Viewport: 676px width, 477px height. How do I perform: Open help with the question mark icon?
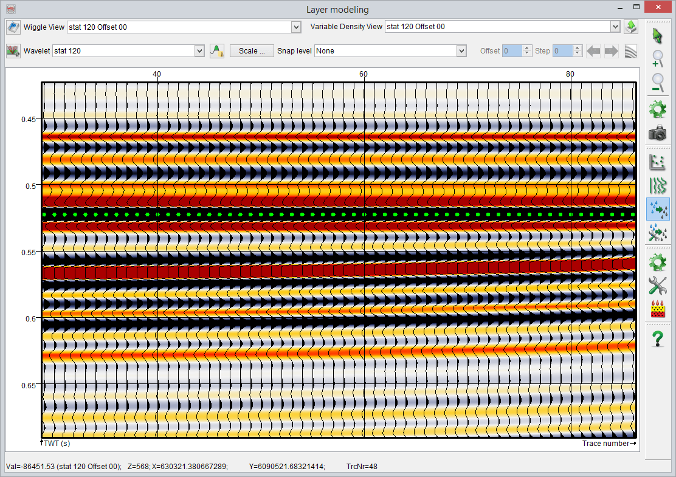(x=657, y=338)
